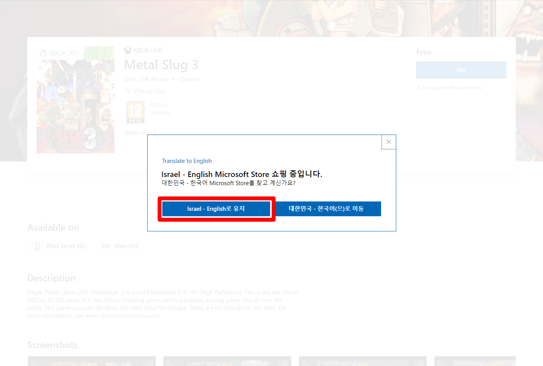This screenshot has width=543, height=366.
Task: Click the system requirements warning icon
Action: click(x=419, y=88)
